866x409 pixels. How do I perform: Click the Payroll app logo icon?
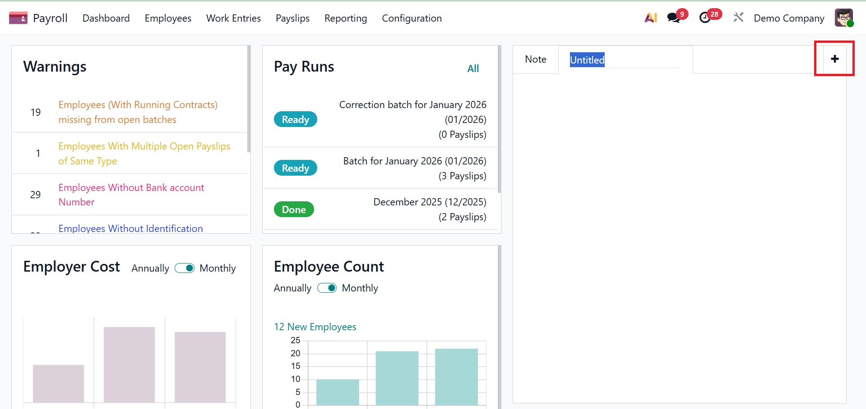pos(18,18)
